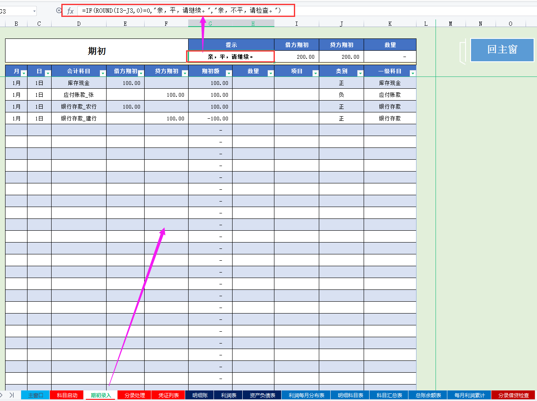
Task: Click the 银行存款_建行 account cell
Action: (79, 118)
